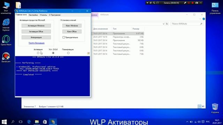Screen dimensions: 223x125
Task: Open the Windows Start menu
Action: [x=4, y=122]
